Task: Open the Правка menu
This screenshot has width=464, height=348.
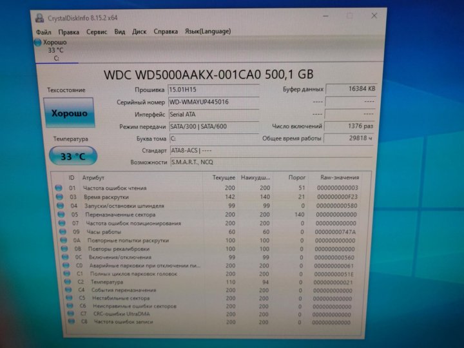Action: click(x=69, y=32)
